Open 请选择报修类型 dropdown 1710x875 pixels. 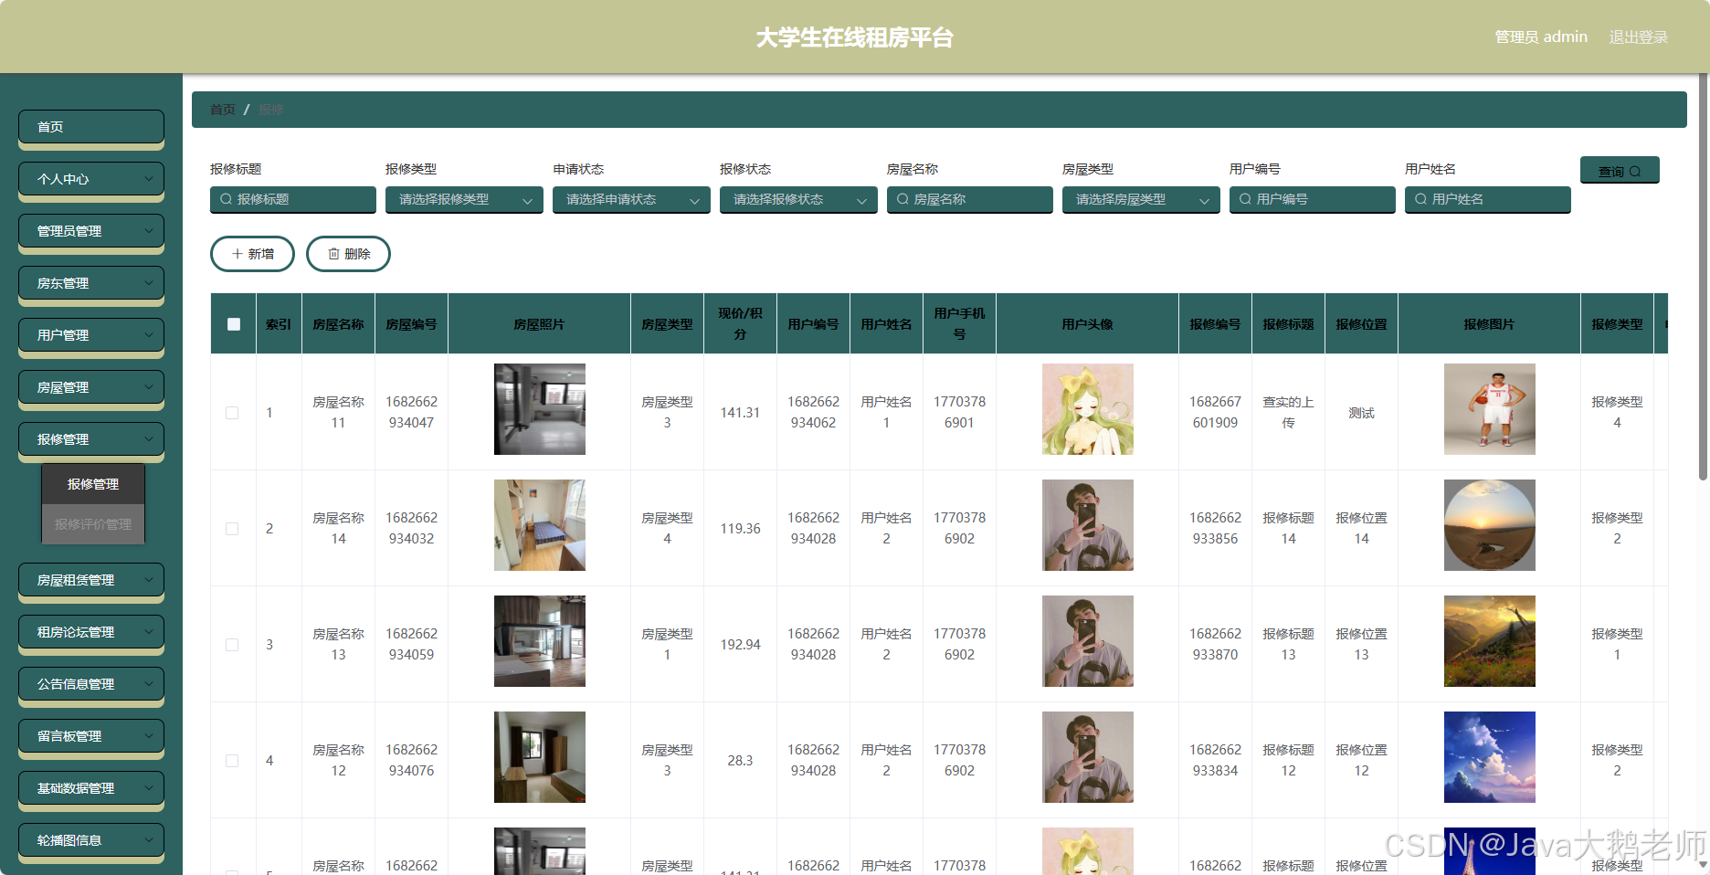pos(464,199)
